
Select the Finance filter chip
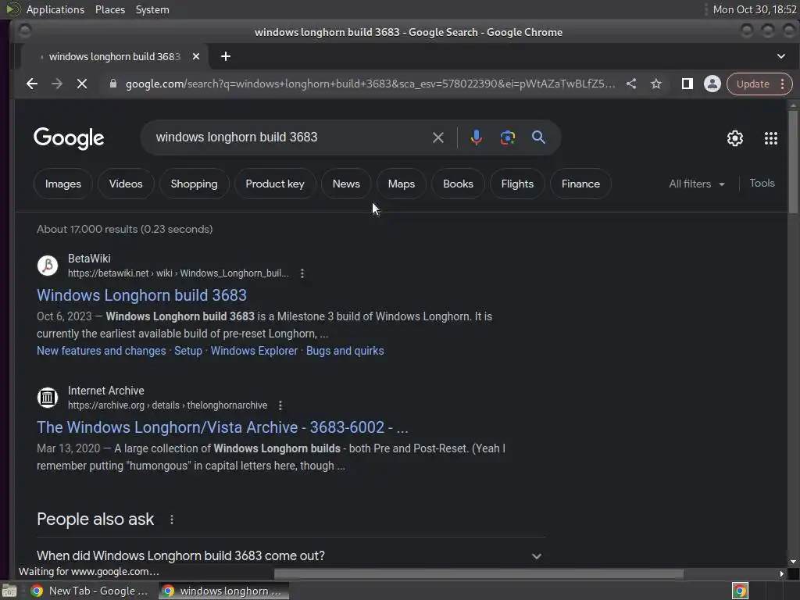point(580,184)
